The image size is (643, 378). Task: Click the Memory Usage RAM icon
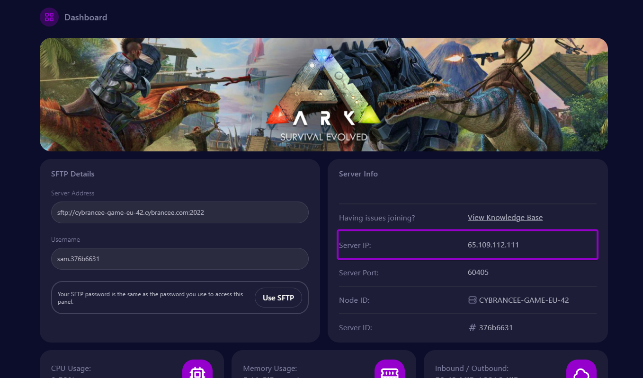click(389, 372)
